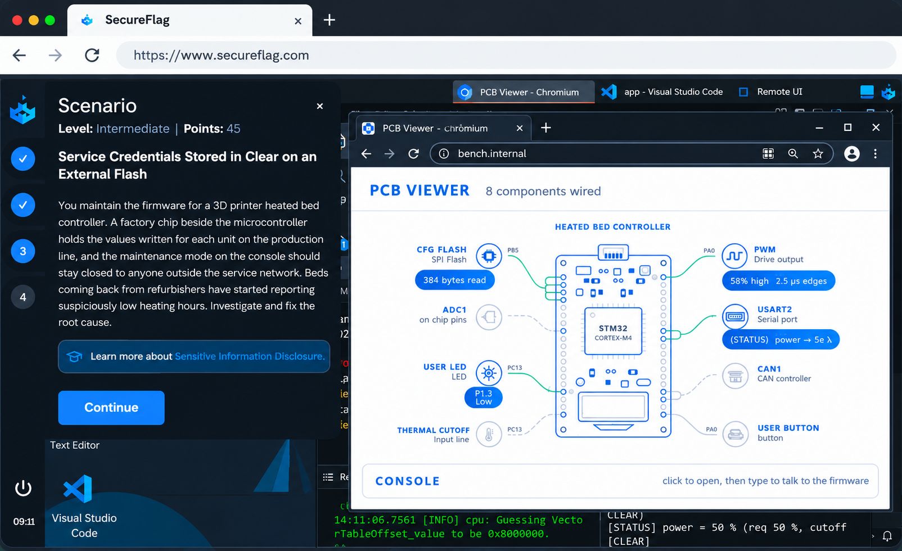
Task: Go back in the PCB Viewer Chromium window
Action: coord(366,154)
